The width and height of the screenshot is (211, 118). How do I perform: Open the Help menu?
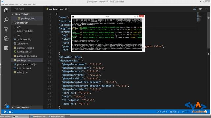(x=34, y=4)
